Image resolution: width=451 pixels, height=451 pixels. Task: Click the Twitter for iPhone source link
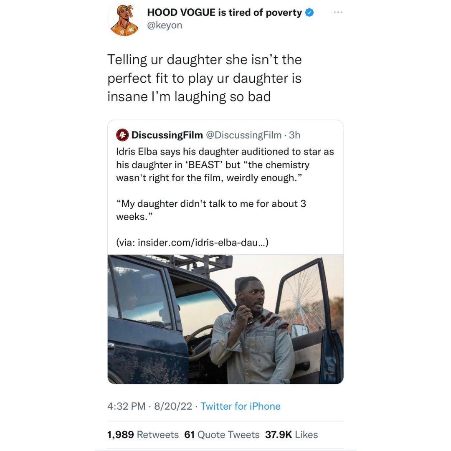tap(241, 406)
